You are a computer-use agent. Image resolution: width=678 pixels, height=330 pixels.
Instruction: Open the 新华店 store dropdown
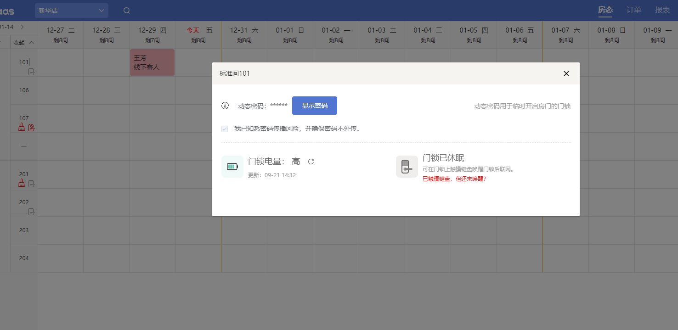[72, 11]
